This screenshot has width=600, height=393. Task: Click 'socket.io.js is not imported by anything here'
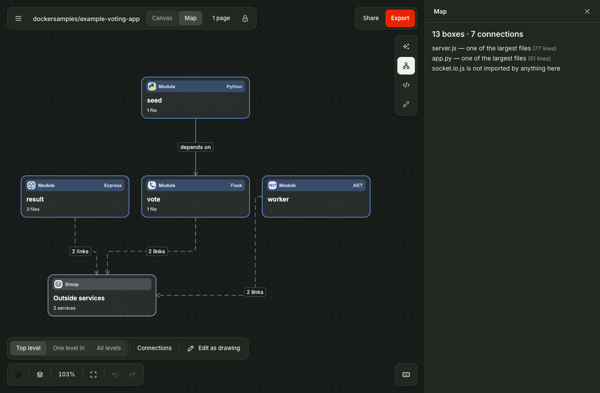[496, 68]
